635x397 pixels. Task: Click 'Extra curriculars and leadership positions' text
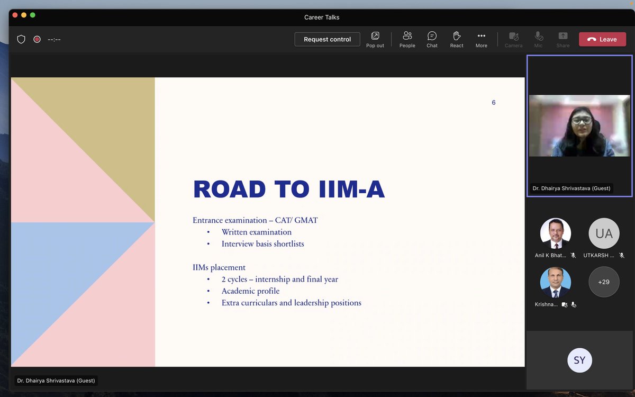[292, 303]
